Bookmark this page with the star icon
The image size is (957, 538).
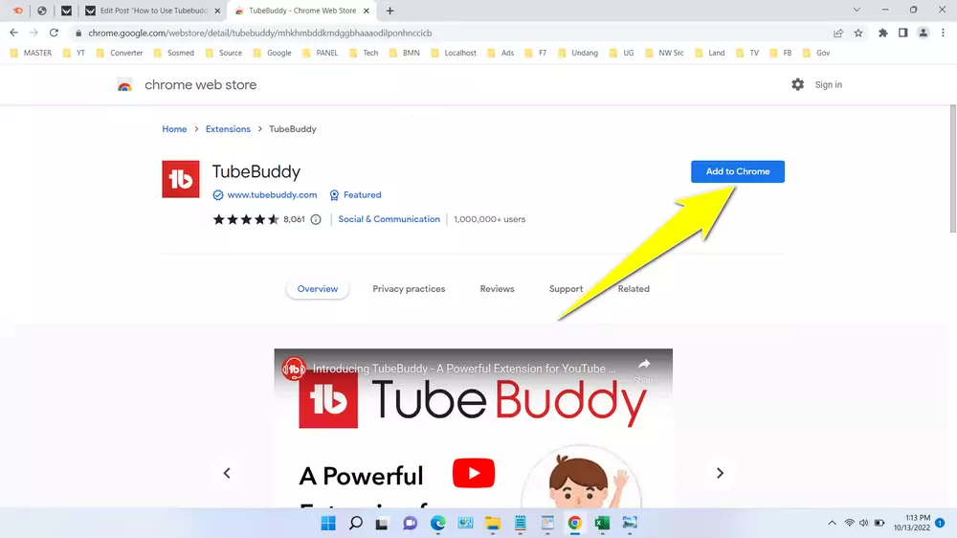coord(858,33)
